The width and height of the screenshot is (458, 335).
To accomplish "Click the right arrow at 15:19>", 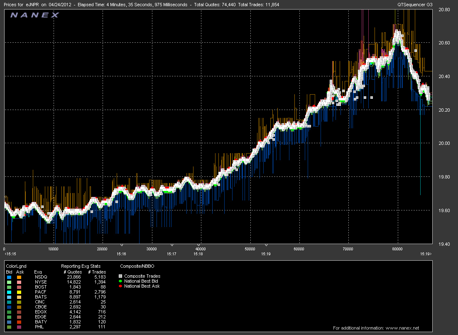I will pos(431,254).
